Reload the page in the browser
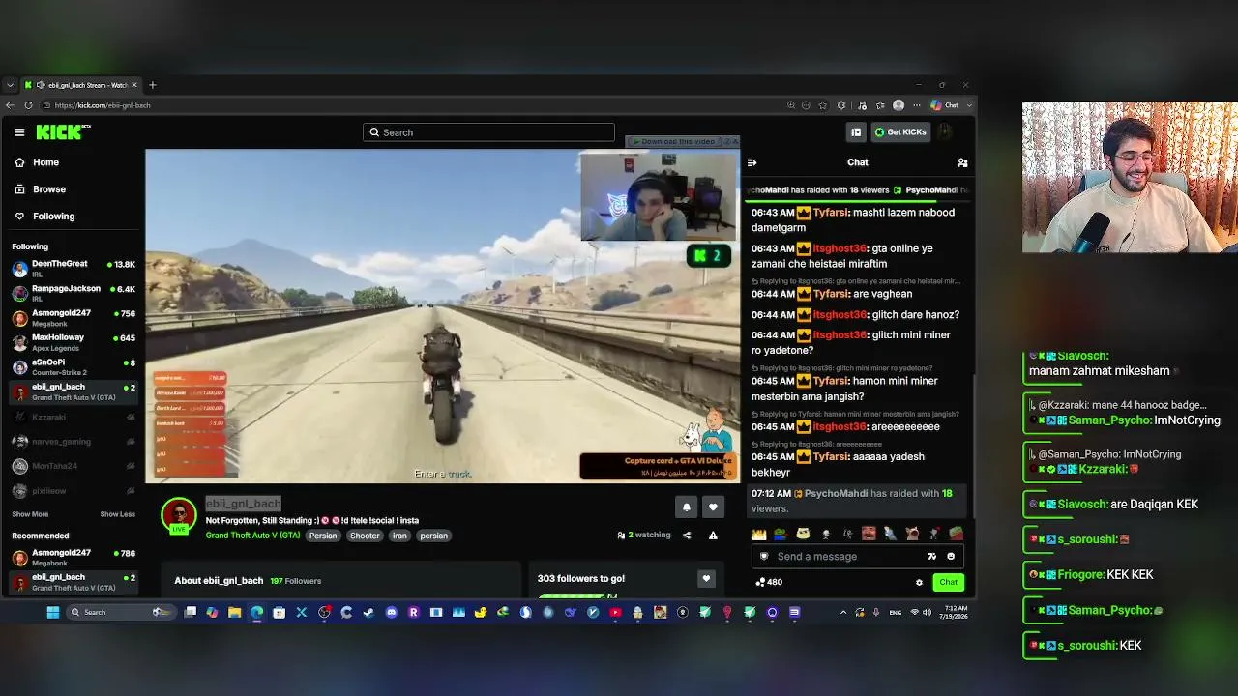Screen dimensions: 1238x696 [28, 105]
